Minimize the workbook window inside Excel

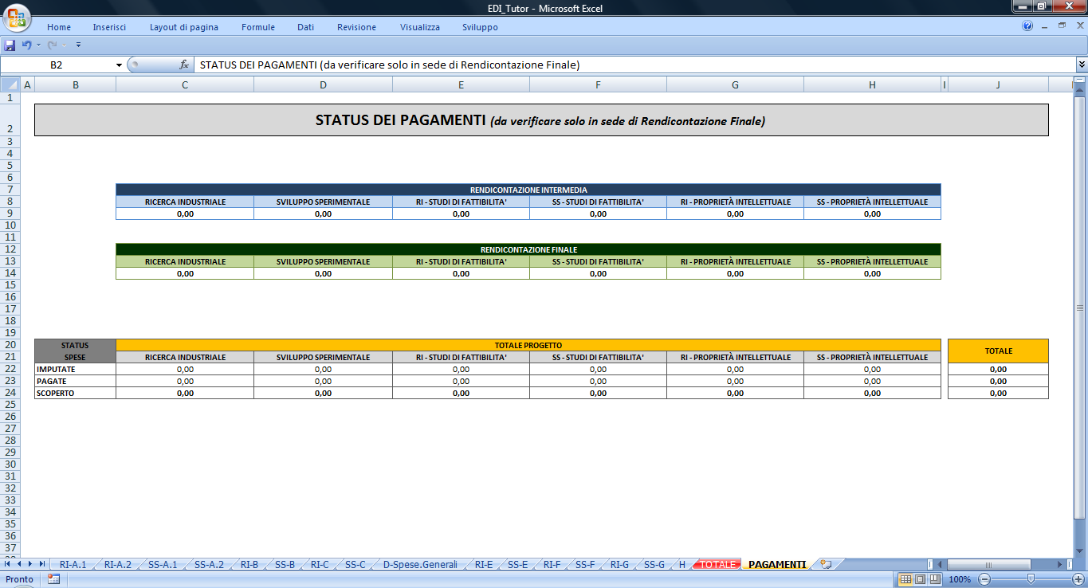(1045, 26)
